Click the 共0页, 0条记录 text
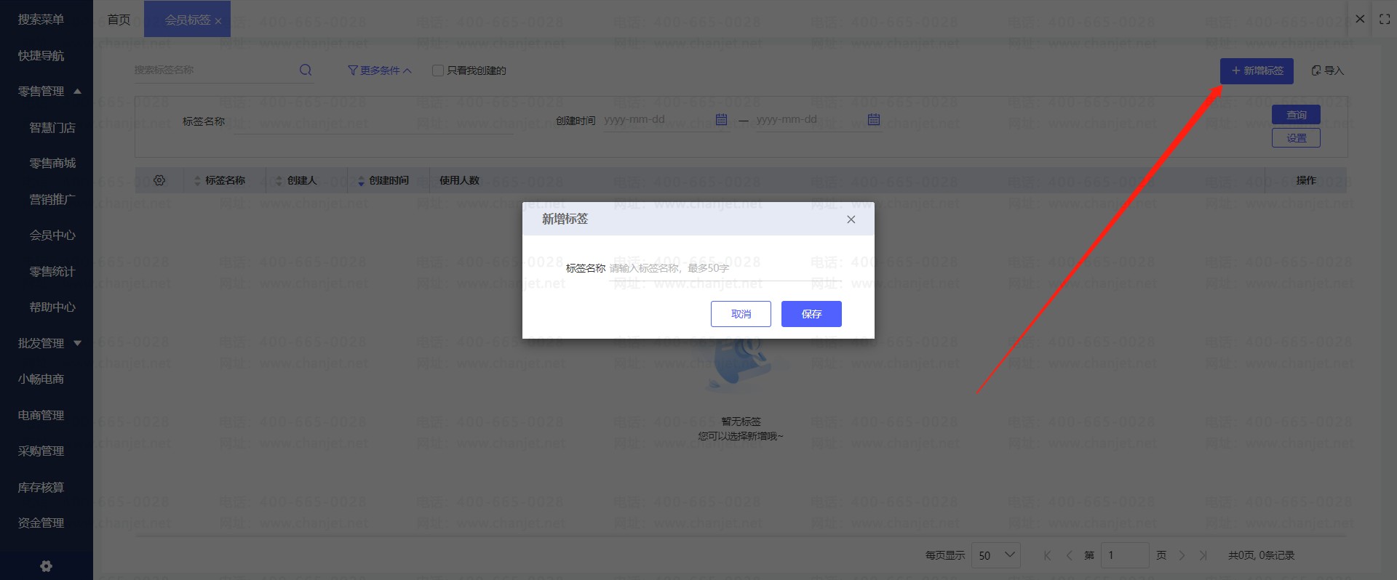 pyautogui.click(x=1262, y=555)
